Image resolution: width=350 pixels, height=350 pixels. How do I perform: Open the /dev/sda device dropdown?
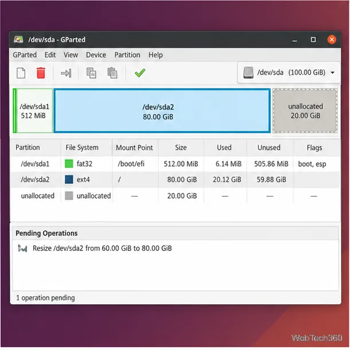click(289, 72)
